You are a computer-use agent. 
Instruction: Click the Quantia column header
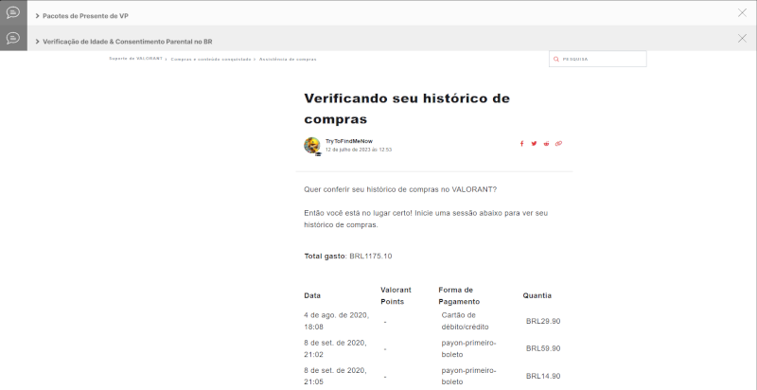coord(537,295)
